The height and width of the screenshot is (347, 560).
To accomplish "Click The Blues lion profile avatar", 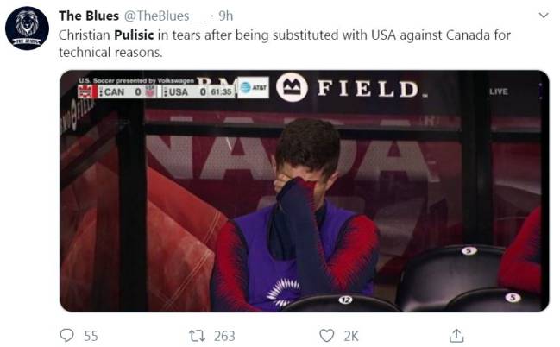I will [27, 28].
